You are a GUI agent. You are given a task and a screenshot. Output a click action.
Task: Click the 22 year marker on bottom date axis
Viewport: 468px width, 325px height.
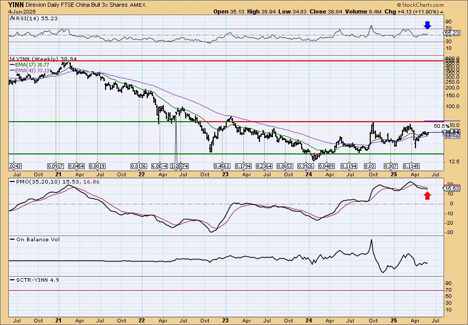coord(141,320)
